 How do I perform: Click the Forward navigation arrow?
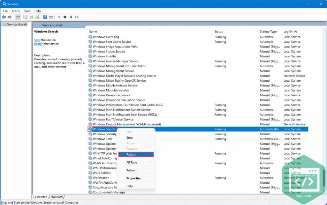click(x=10, y=17)
